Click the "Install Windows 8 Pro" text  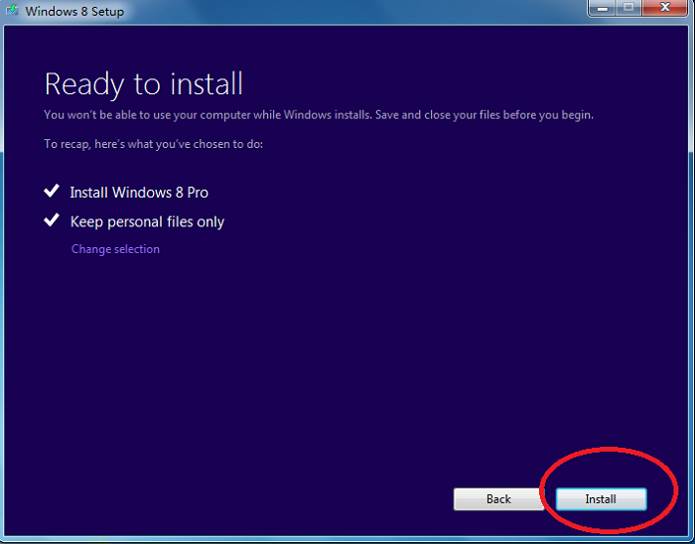pyautogui.click(x=139, y=193)
